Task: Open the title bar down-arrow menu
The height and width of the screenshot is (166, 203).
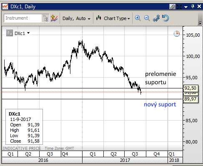Action: tap(186, 7)
